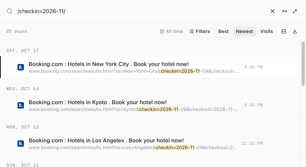The height and width of the screenshot is (167, 306).
Task: Toggle regular expression search mode
Action: [295, 11]
